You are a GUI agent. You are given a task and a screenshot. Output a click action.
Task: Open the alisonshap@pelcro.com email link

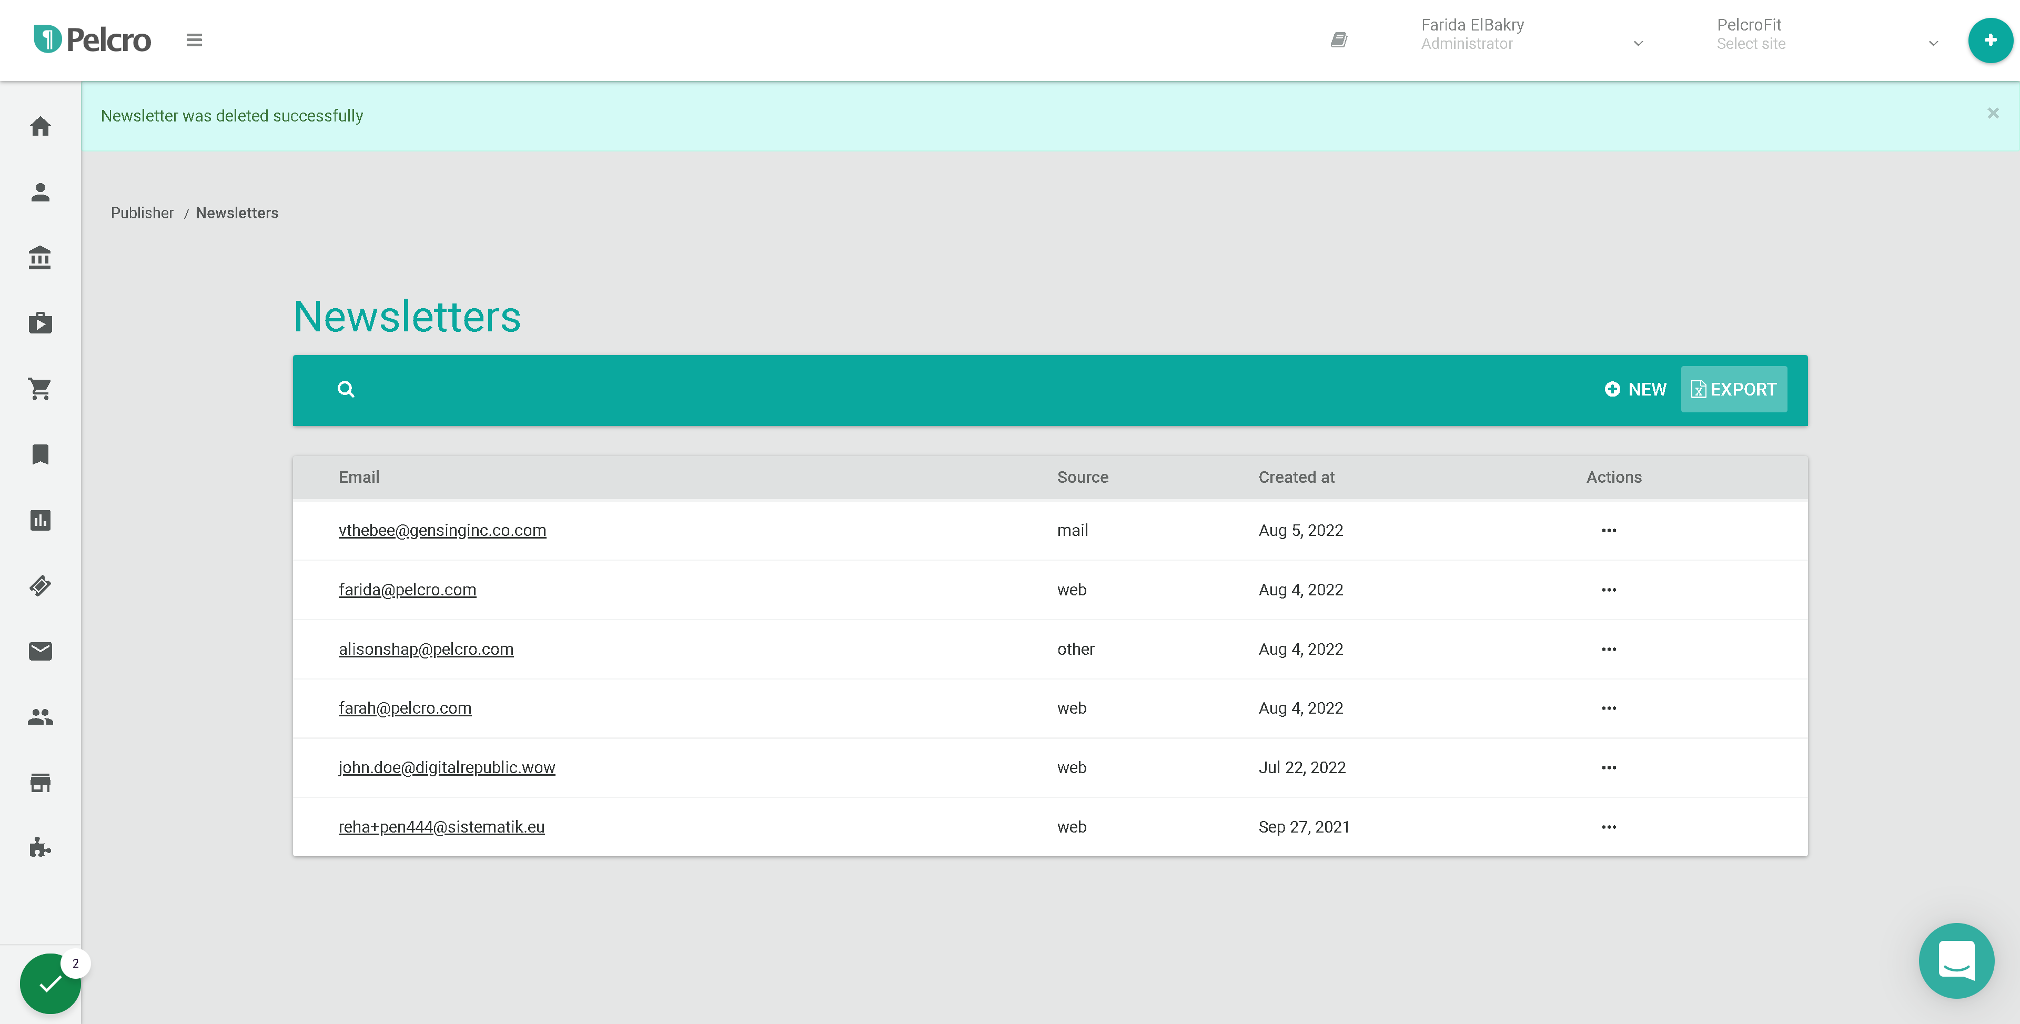tap(426, 649)
